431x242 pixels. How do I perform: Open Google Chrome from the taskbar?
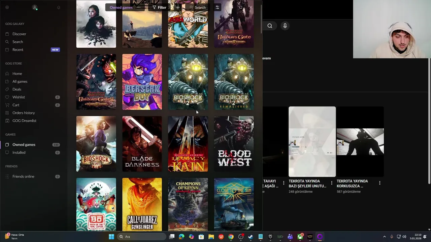click(x=231, y=237)
